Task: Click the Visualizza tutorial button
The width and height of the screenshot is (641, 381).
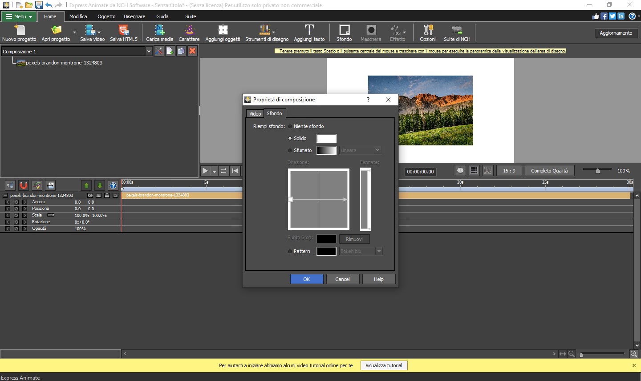Action: [384, 365]
